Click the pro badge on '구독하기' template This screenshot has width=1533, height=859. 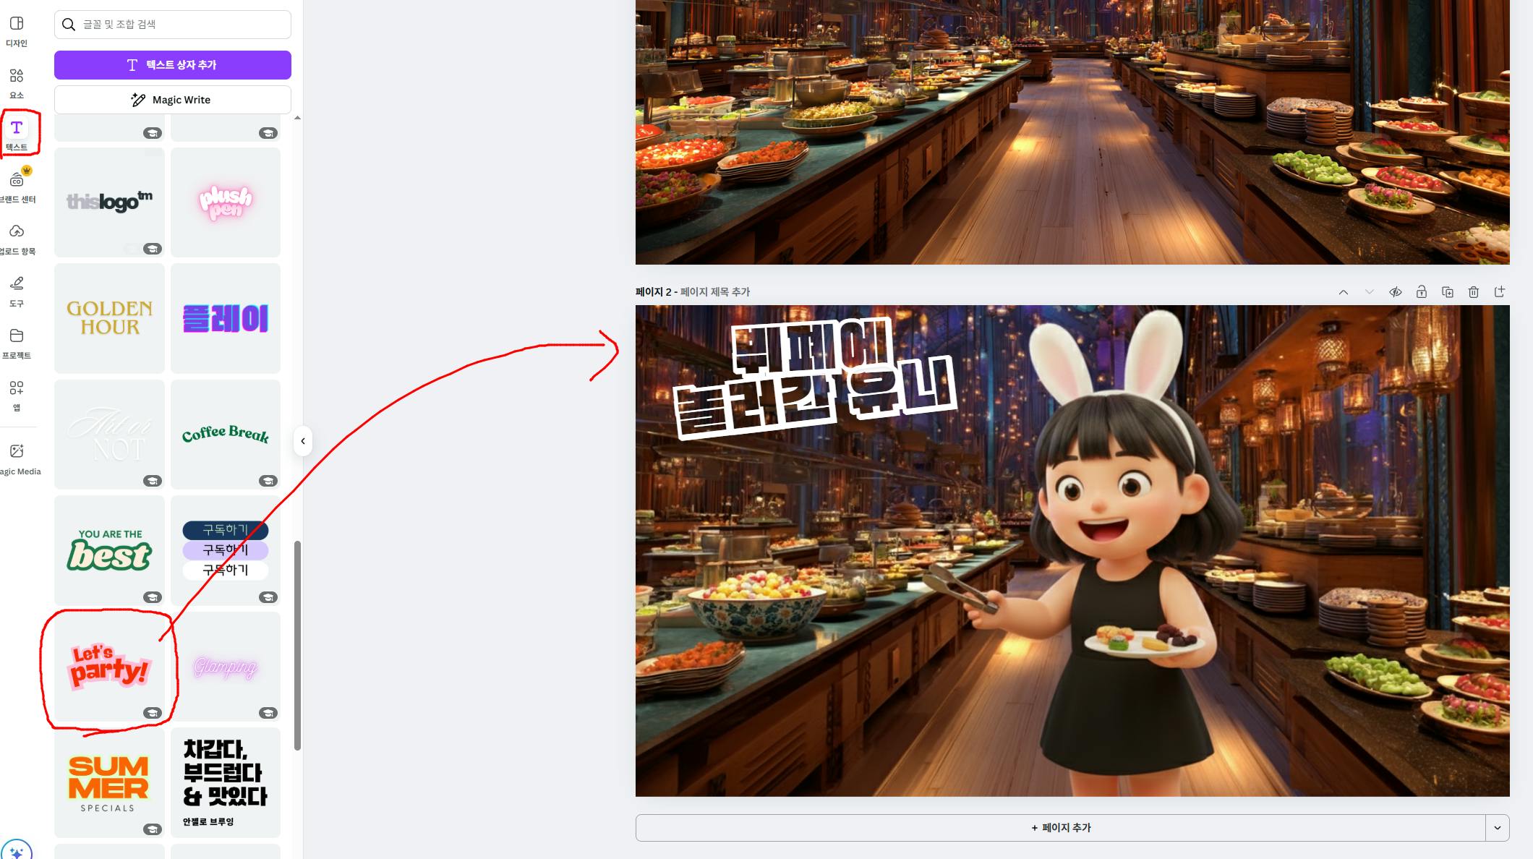click(268, 597)
